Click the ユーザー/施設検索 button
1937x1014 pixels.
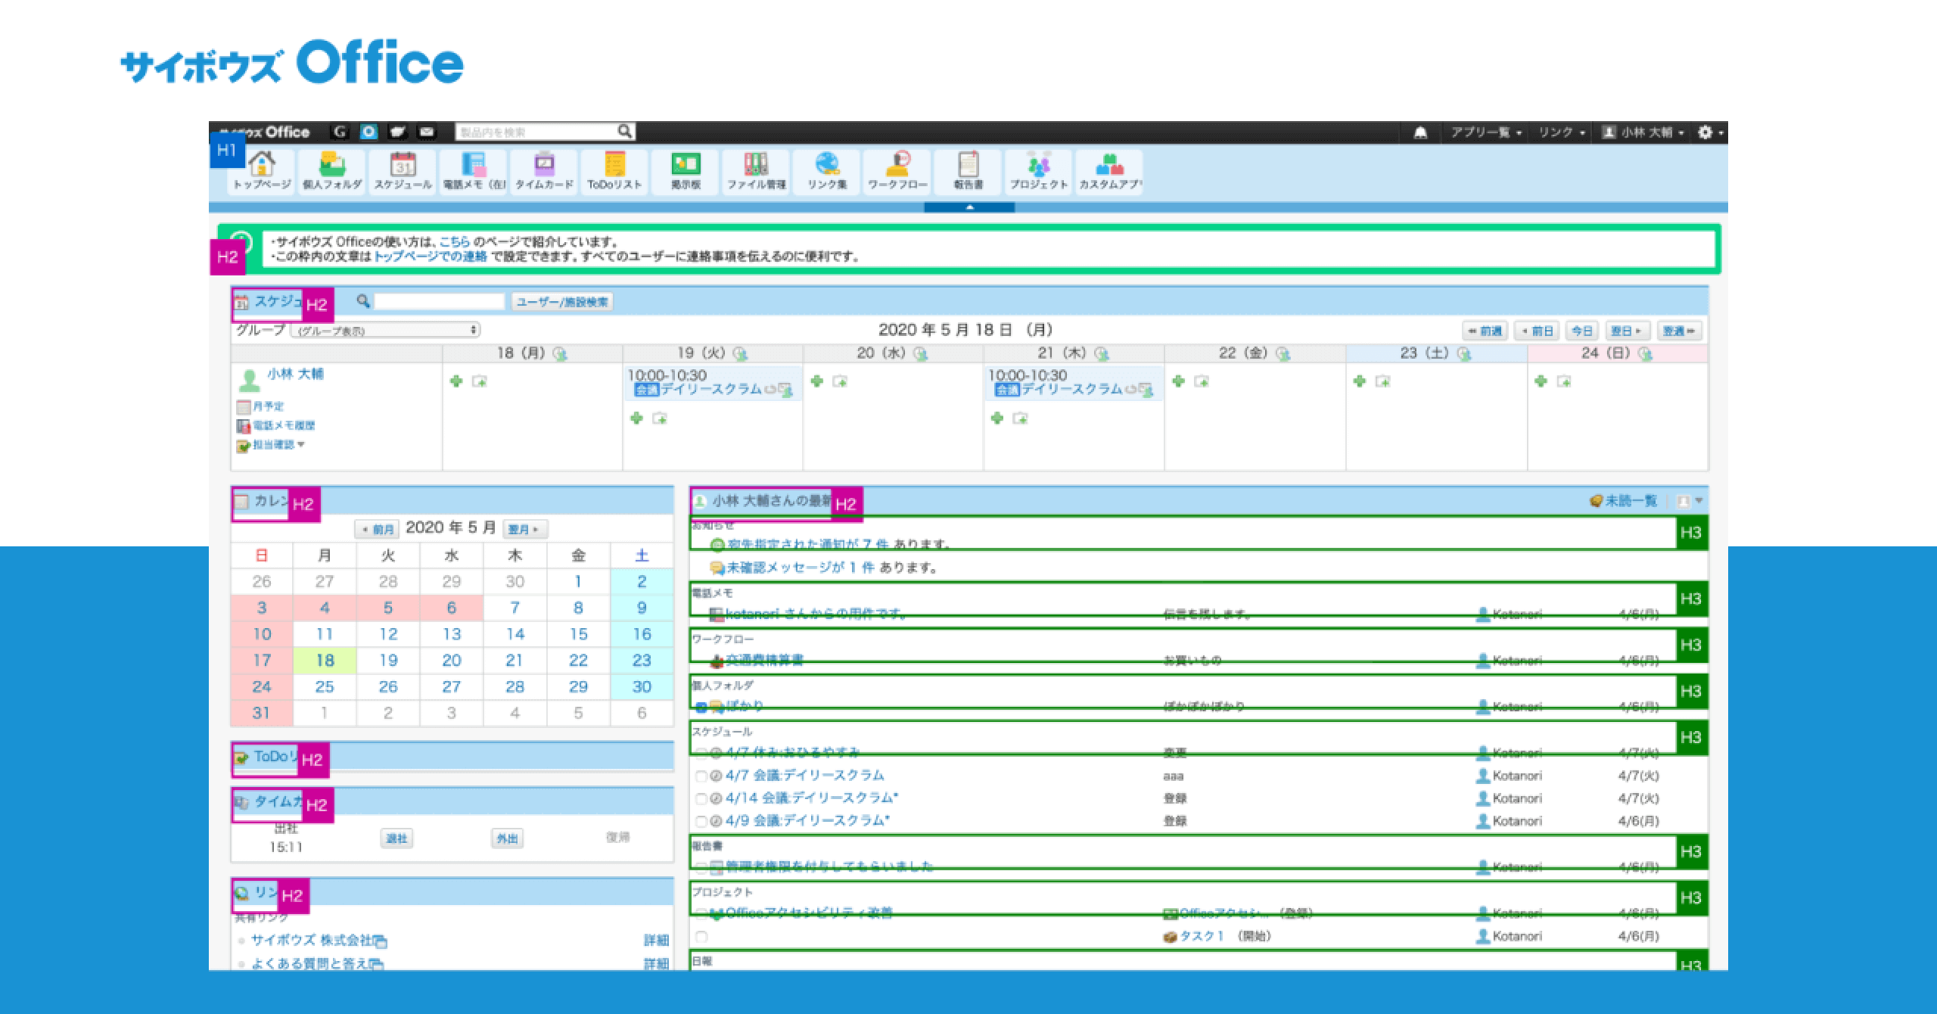[561, 302]
